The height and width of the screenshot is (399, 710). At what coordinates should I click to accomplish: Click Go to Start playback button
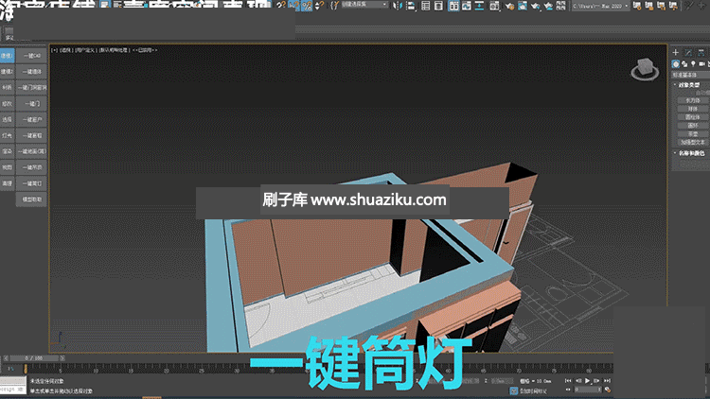pyautogui.click(x=568, y=381)
